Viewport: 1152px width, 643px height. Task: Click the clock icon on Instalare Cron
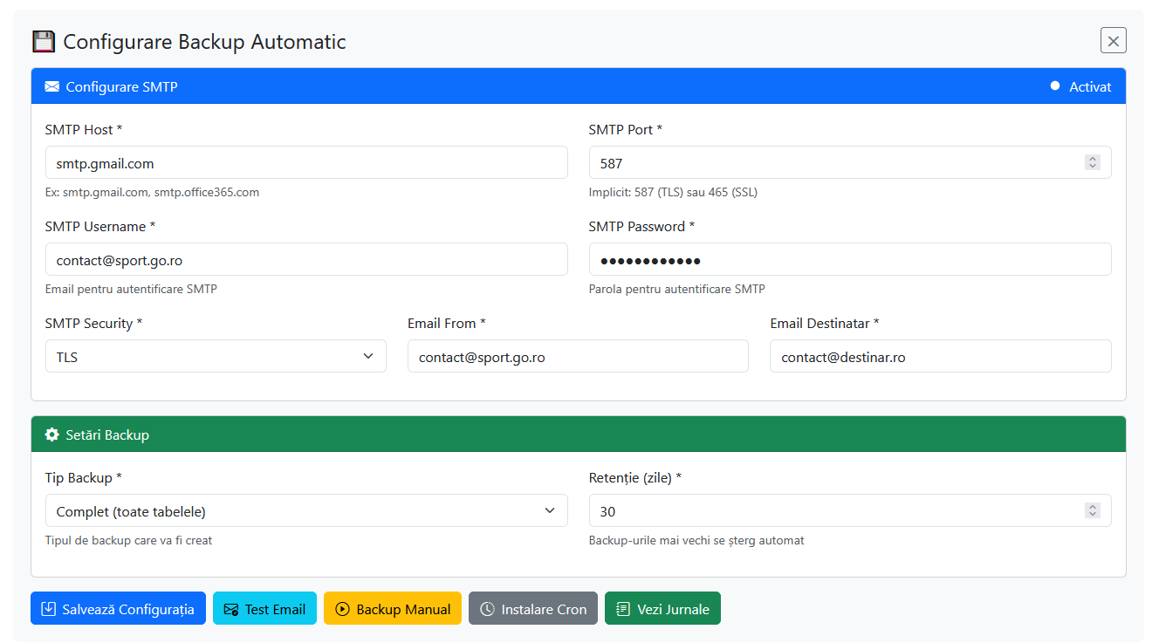(x=487, y=609)
